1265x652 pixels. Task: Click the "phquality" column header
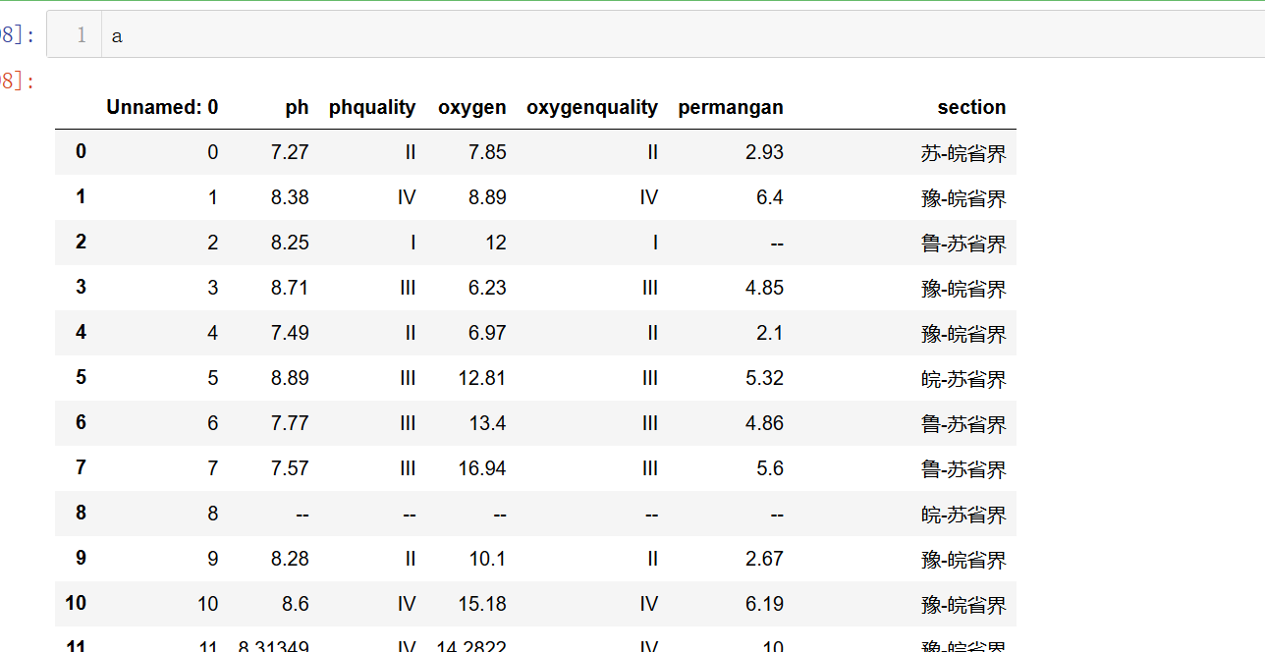coord(371,107)
